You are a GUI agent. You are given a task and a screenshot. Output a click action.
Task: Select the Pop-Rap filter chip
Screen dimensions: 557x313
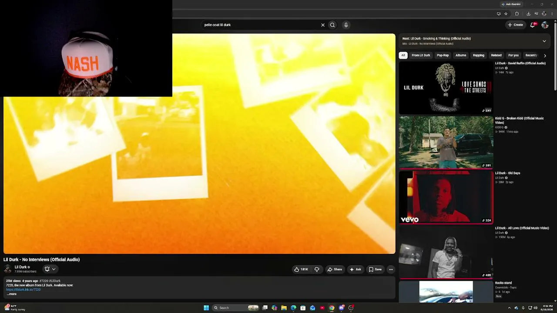coord(443,55)
